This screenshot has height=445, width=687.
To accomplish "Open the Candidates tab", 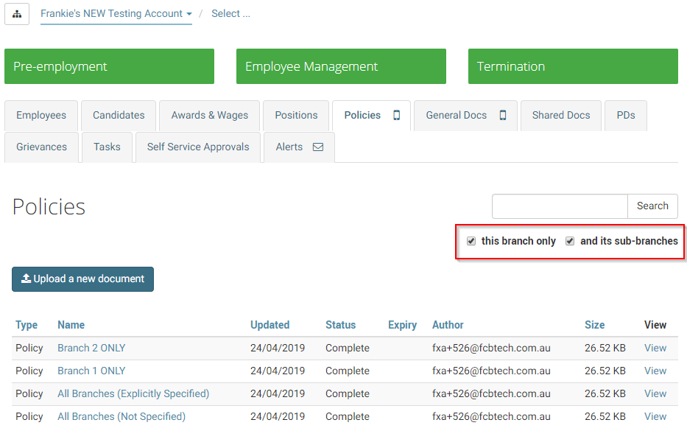I will point(118,115).
